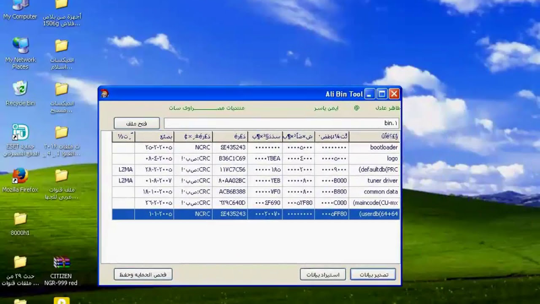Select the tuner driver row name
540x304 pixels.
pos(374,181)
